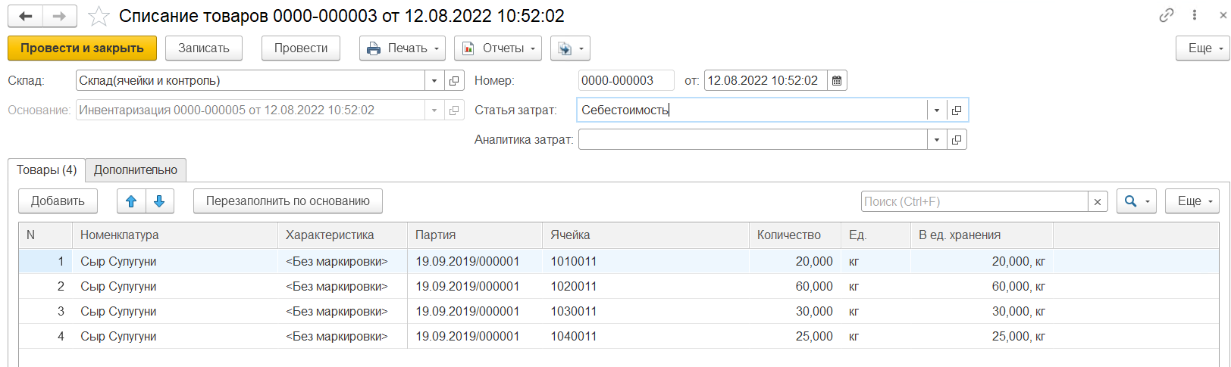
Task: Open the Склад field's linked record
Action: pos(454,80)
